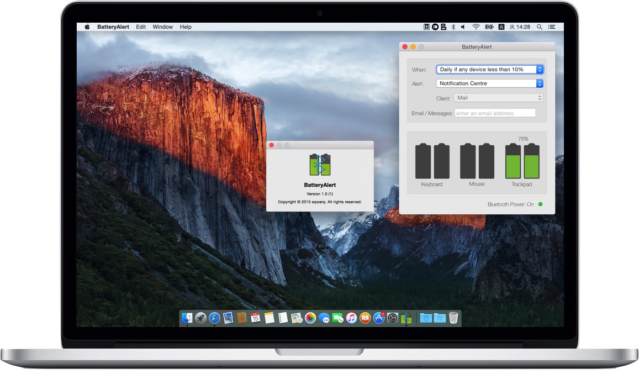Open Notes from the Dock
The width and height of the screenshot is (639, 374).
pos(269,318)
